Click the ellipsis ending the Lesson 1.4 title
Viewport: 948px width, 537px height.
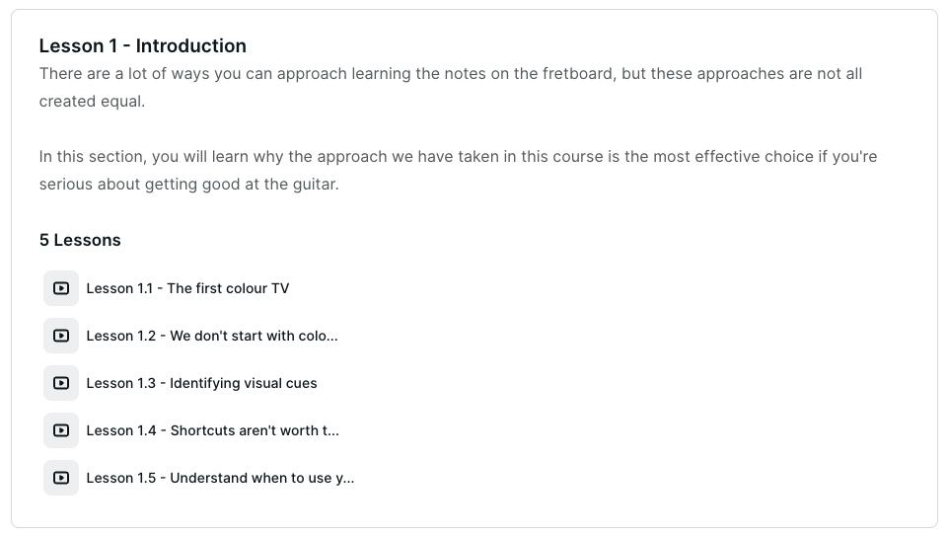click(x=333, y=431)
